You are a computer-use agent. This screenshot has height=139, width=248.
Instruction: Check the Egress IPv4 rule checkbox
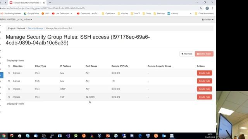click(9, 73)
